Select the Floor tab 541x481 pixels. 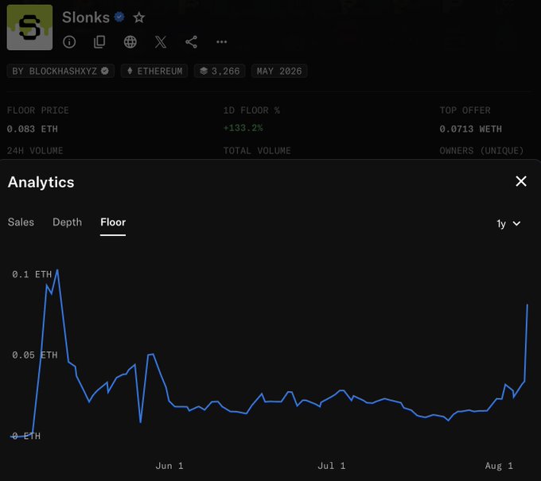[113, 223]
